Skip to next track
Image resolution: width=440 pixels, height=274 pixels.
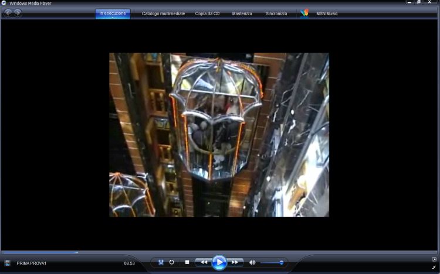(x=235, y=262)
